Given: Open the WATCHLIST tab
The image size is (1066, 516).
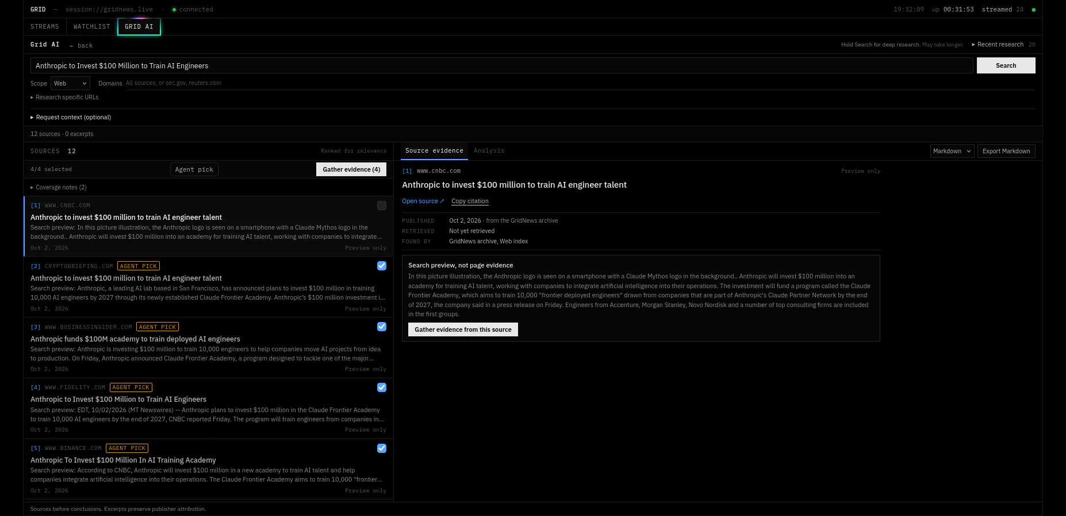Looking at the screenshot, I should (92, 27).
